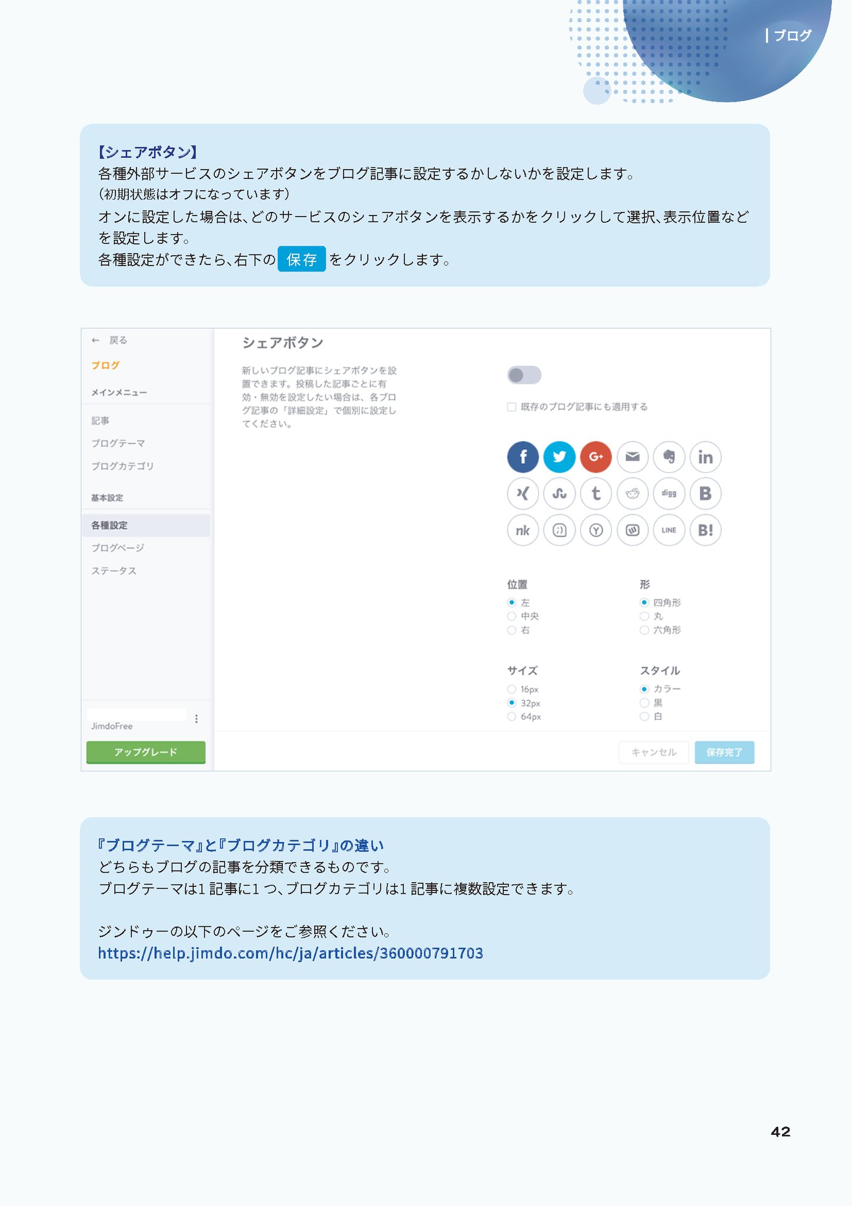The width and height of the screenshot is (852, 1206).
Task: Select the Facebook share icon
Action: coord(522,457)
